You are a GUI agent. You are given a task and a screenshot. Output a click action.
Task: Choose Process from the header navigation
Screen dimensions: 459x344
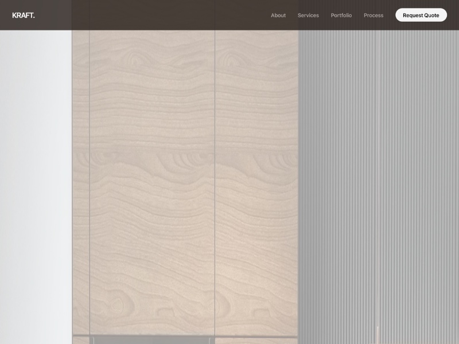(374, 15)
